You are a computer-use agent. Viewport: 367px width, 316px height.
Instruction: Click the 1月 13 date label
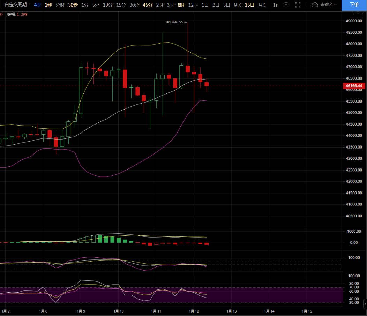(232, 311)
